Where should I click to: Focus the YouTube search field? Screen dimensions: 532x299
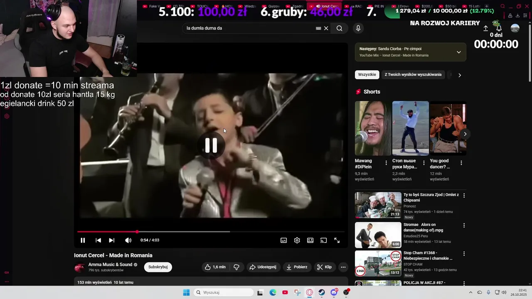point(249,28)
